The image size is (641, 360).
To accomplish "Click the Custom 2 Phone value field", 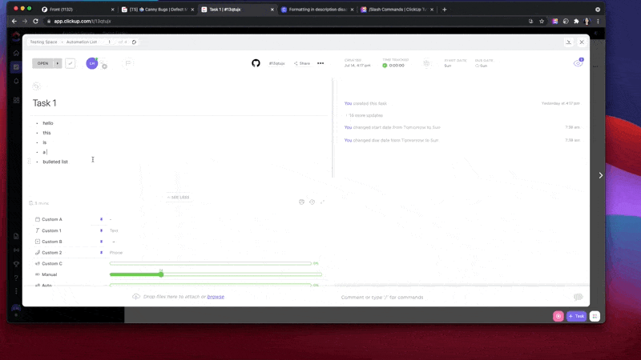I will 116,253.
